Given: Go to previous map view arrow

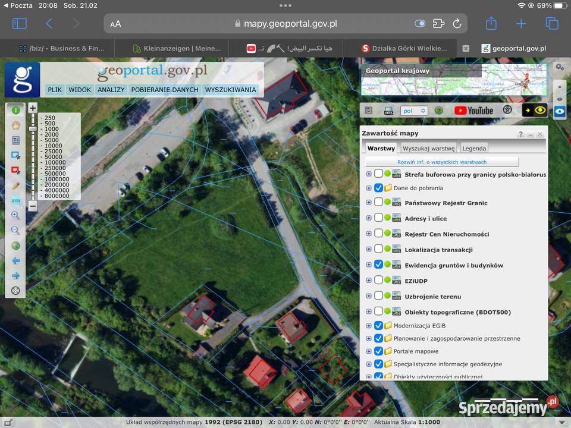Looking at the screenshot, I should pos(15,260).
